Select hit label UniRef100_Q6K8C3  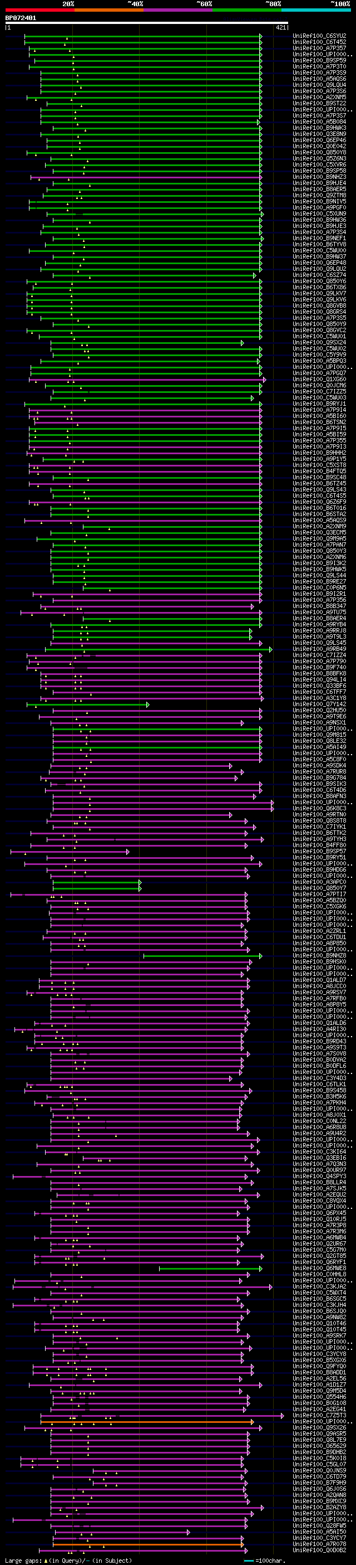coord(320,809)
